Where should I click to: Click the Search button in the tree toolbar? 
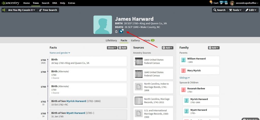tap(220, 10)
